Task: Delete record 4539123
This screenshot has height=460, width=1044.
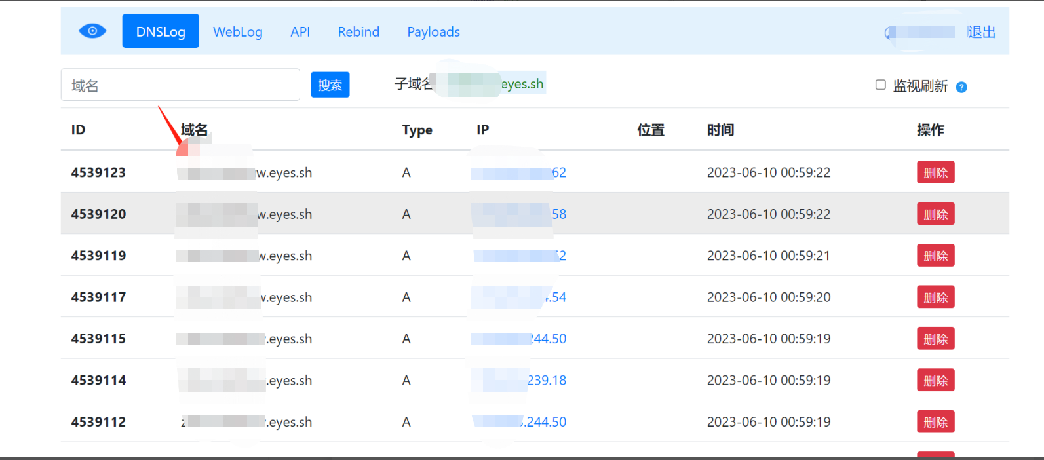Action: click(x=935, y=172)
